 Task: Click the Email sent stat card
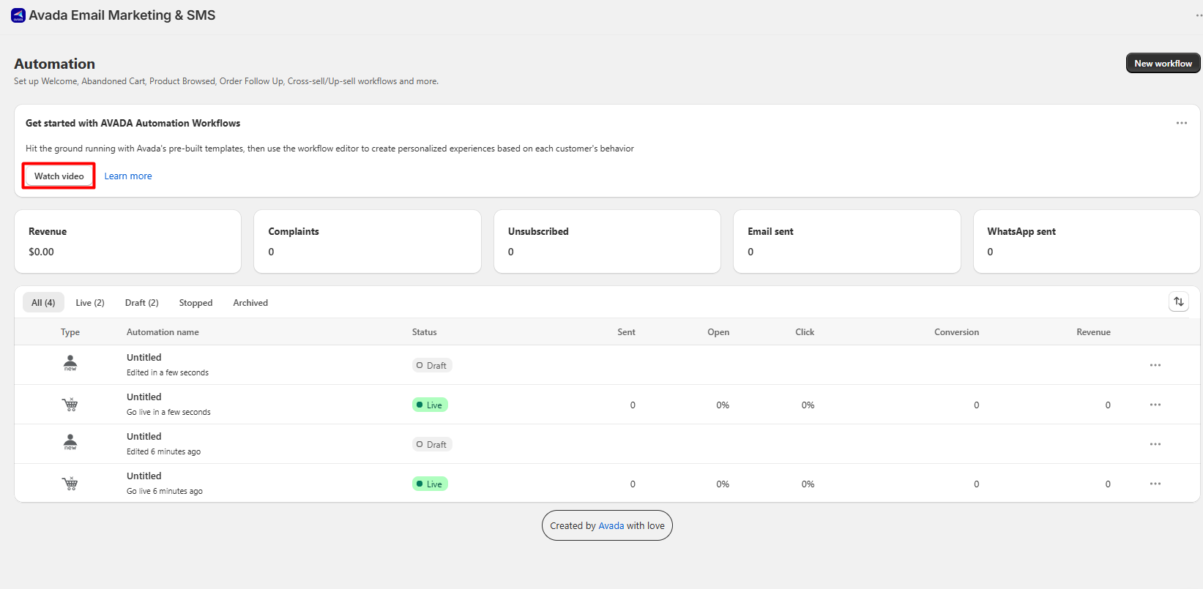(x=847, y=241)
